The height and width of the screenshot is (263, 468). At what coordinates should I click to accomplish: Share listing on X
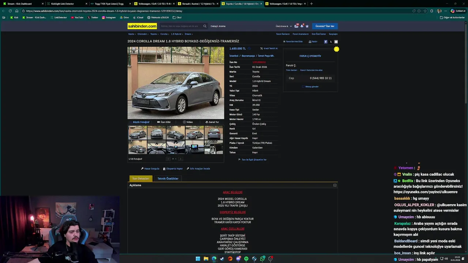(331, 42)
